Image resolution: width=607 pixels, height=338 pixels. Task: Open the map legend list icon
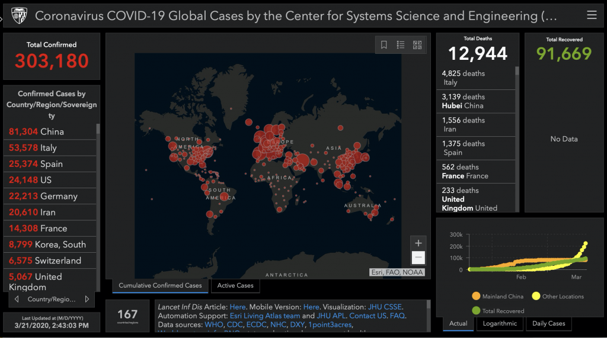click(x=401, y=45)
